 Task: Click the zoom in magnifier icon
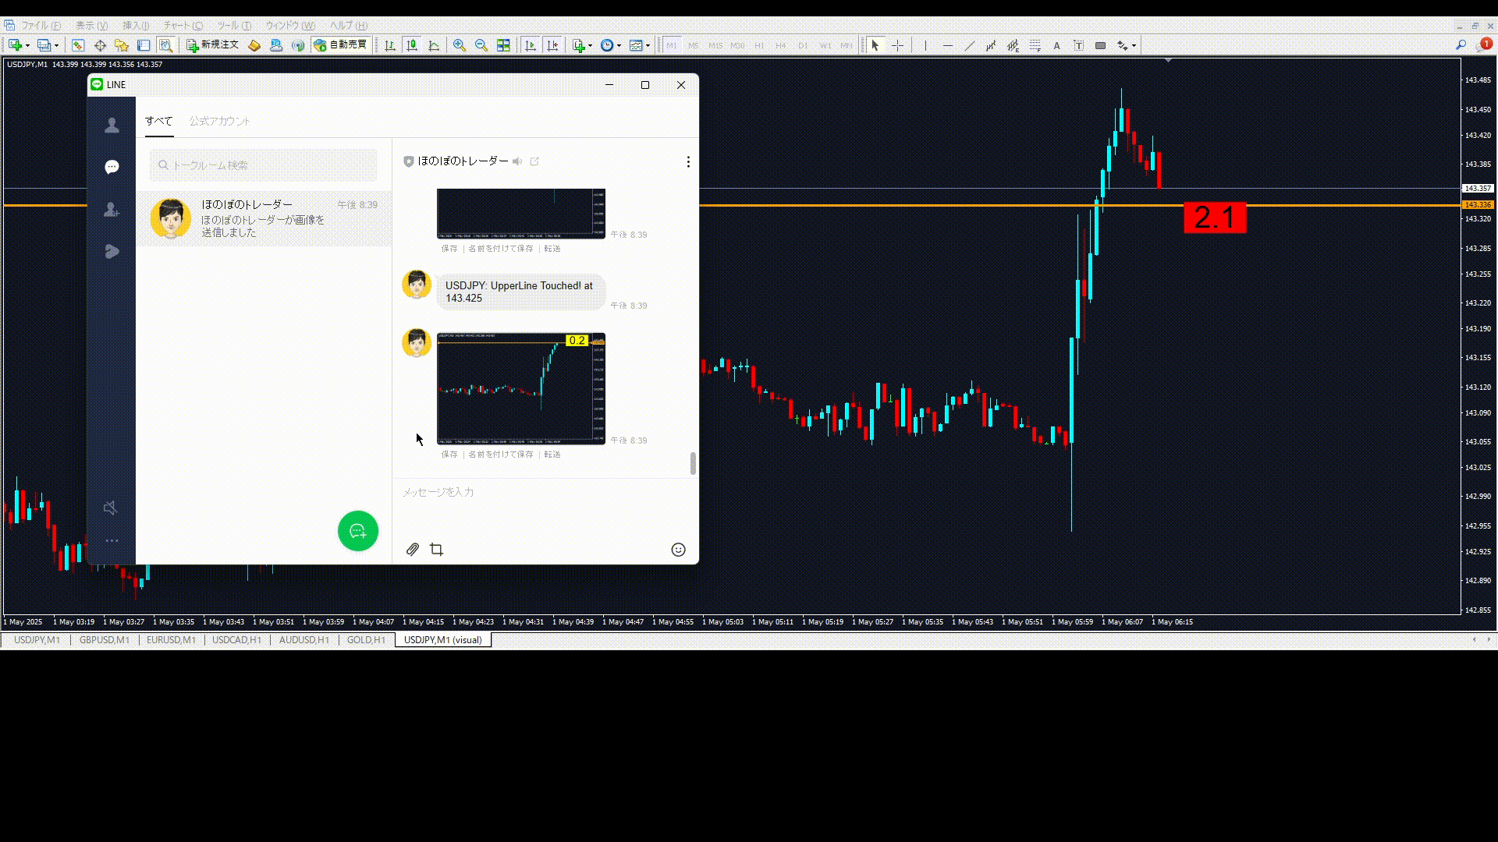(460, 45)
